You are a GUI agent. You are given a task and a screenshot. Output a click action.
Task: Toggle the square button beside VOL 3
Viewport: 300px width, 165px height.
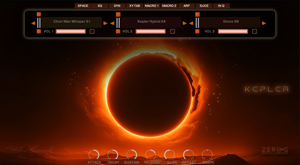pos(197,31)
